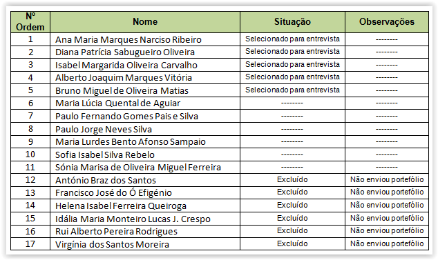Click Isabel Margarida Oliveira Carvalho name
This screenshot has width=438, height=260.
126,65
